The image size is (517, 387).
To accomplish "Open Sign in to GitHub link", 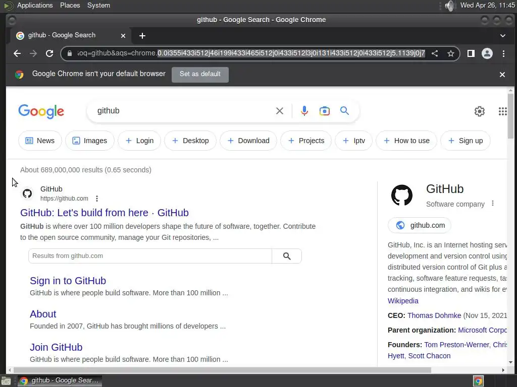I will 68,281.
